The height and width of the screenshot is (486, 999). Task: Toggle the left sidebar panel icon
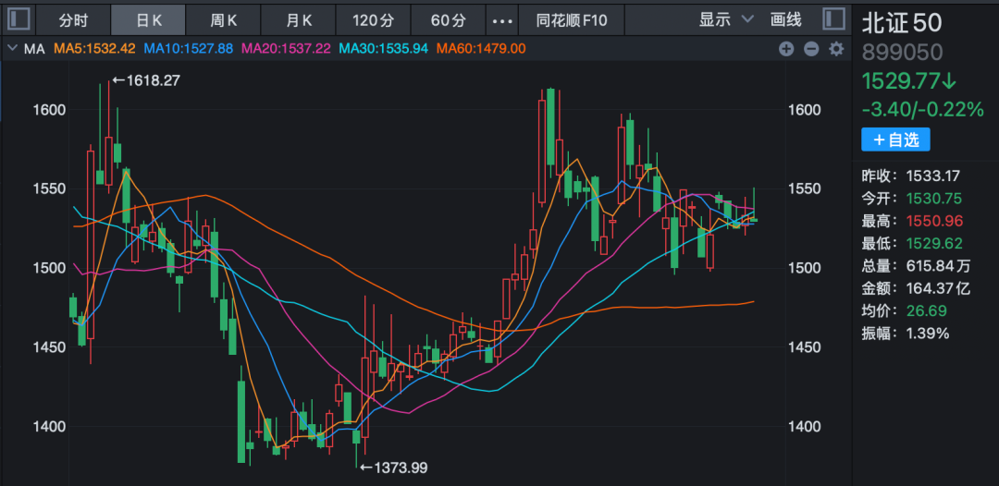coord(19,18)
